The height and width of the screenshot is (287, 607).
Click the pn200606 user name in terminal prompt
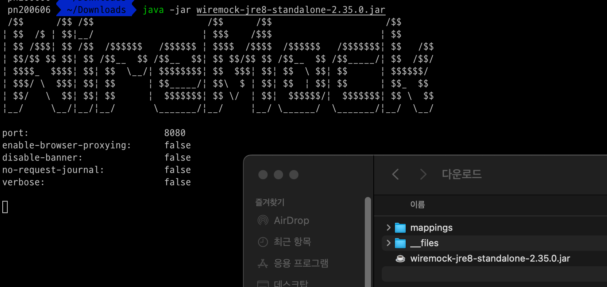[29, 10]
